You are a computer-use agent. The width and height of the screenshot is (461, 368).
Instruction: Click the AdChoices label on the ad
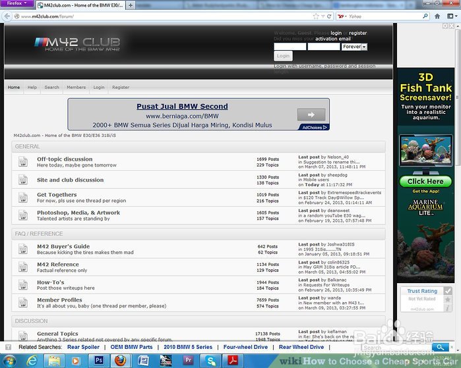tap(315, 127)
